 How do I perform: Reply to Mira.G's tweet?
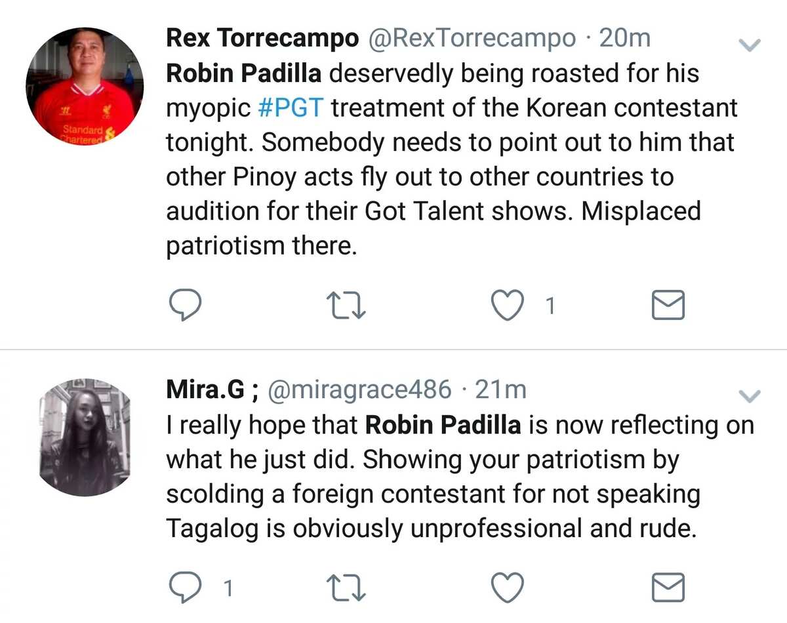click(185, 588)
